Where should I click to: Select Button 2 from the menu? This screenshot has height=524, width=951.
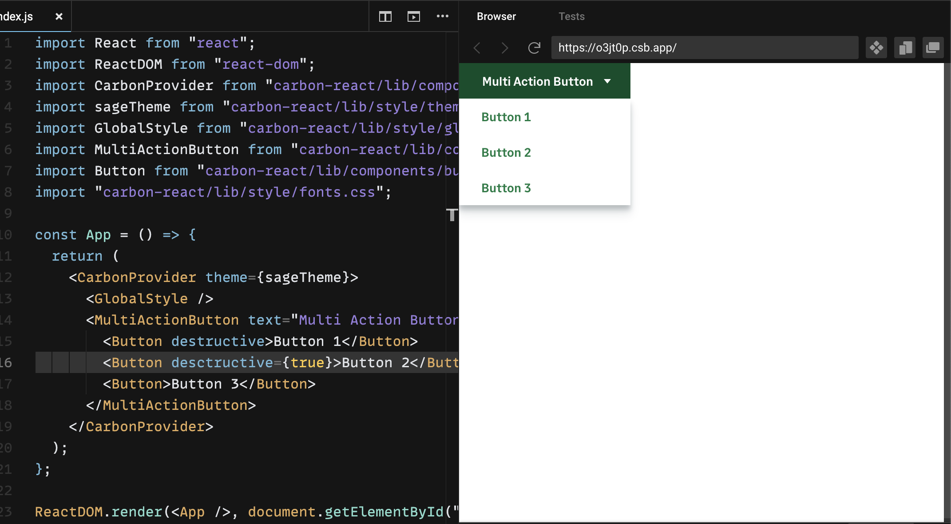506,152
